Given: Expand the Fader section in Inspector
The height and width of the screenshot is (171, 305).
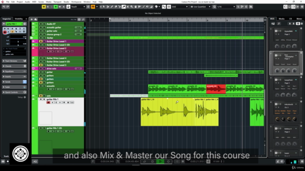Looking at the screenshot, I should tap(14, 87).
